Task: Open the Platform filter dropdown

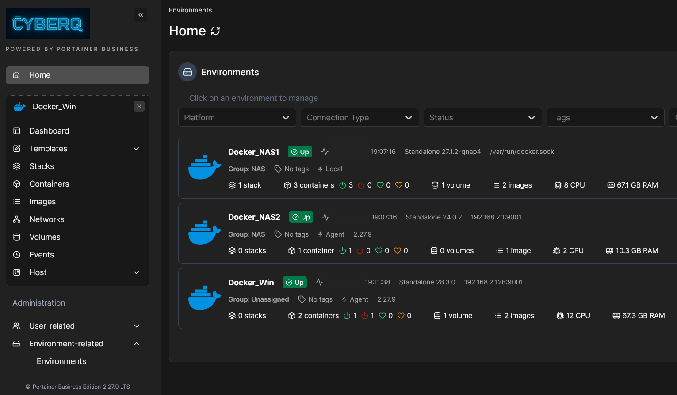Action: click(x=237, y=118)
